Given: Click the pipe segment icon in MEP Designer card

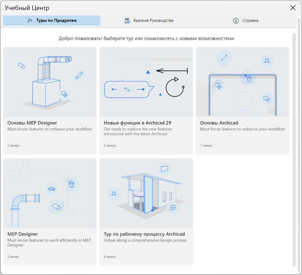Looking at the screenshot, I should 56,207.
